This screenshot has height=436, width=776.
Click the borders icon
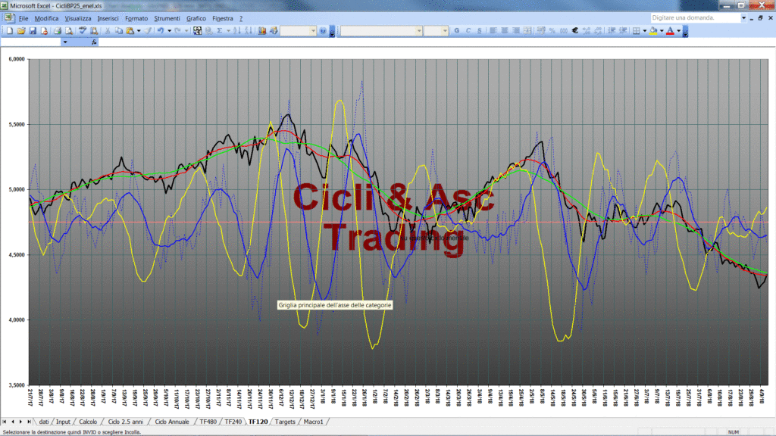coord(637,30)
